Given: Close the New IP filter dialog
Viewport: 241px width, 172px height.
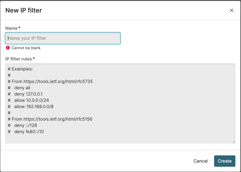Looking at the screenshot, I should tap(232, 10).
